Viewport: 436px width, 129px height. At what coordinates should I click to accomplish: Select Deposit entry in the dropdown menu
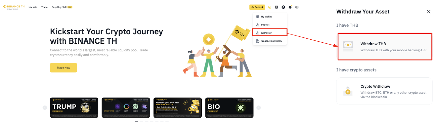click(270, 25)
